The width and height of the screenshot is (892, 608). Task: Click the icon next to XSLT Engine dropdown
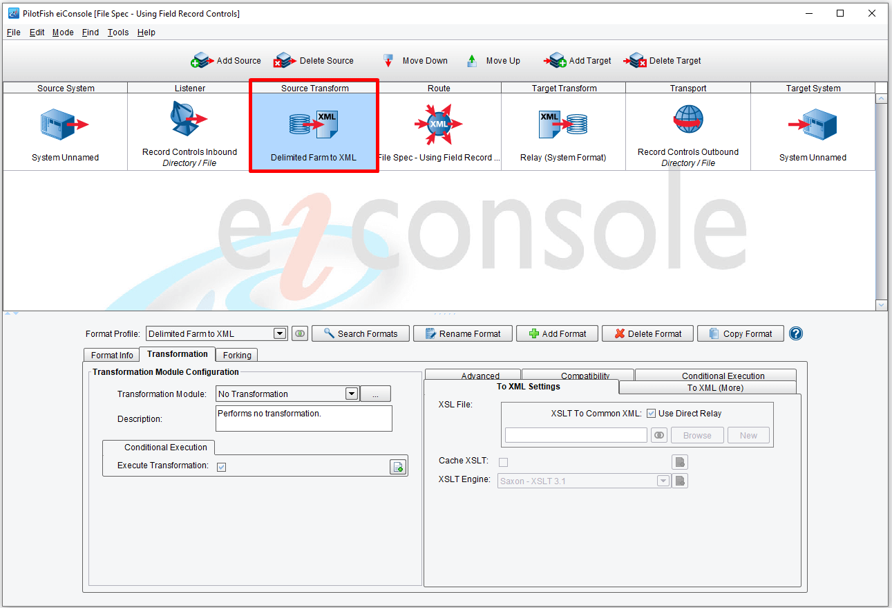[680, 481]
